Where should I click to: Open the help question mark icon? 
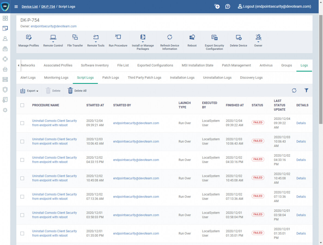[x=228, y=6]
